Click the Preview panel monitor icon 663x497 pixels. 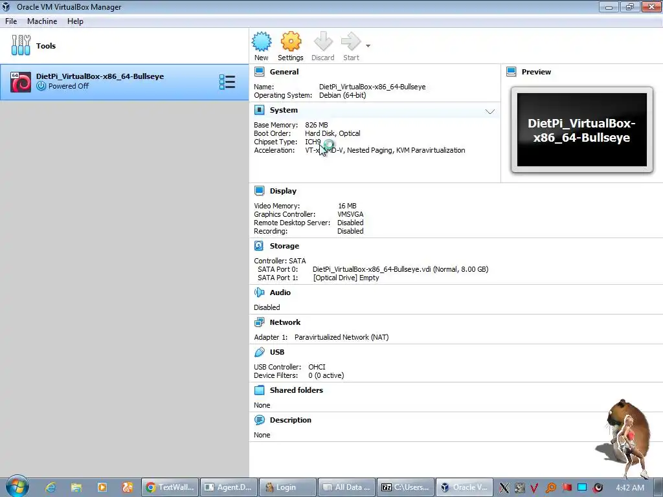(511, 71)
